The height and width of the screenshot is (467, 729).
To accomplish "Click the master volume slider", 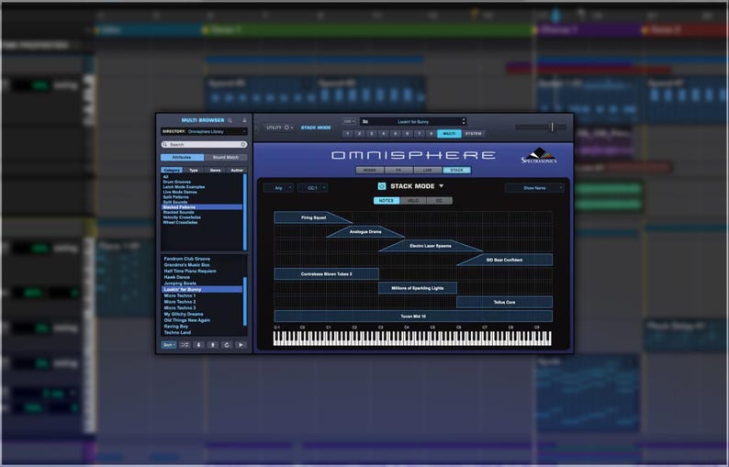I will pos(541,127).
